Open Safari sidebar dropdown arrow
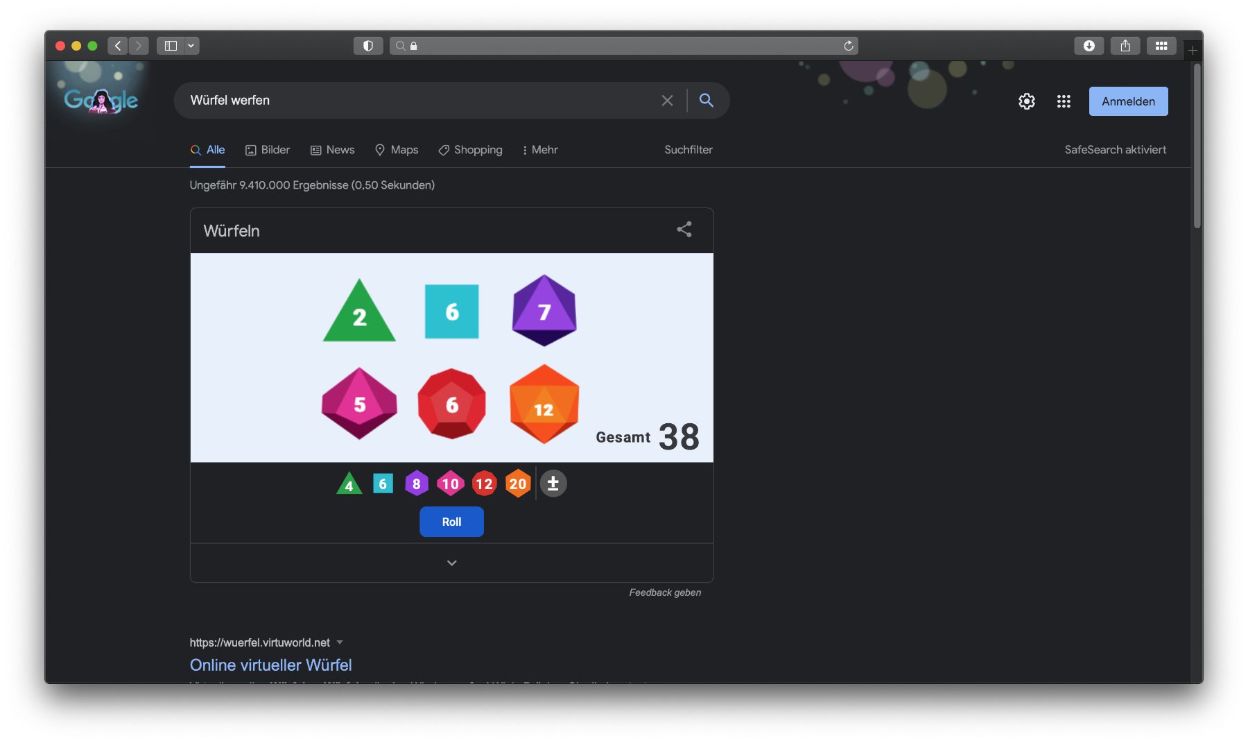Screen dimensions: 1248x743 click(x=191, y=46)
